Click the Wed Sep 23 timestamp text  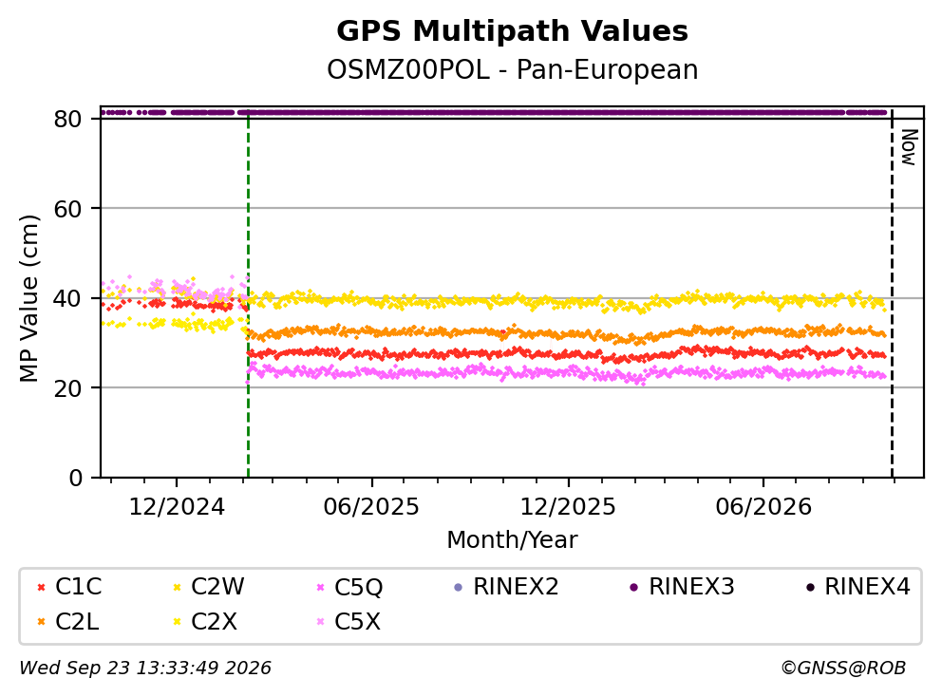pyautogui.click(x=145, y=668)
